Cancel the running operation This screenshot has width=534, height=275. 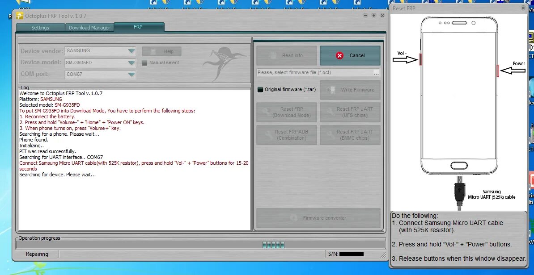[350, 55]
